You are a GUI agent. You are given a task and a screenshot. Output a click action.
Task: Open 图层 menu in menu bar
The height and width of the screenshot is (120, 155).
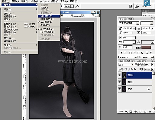pos(15,1)
